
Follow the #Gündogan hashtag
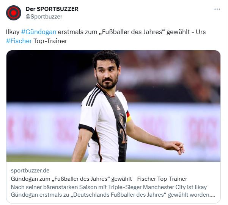39,32
